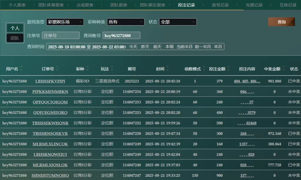Switch to 互转记录 tab

coord(288,5)
